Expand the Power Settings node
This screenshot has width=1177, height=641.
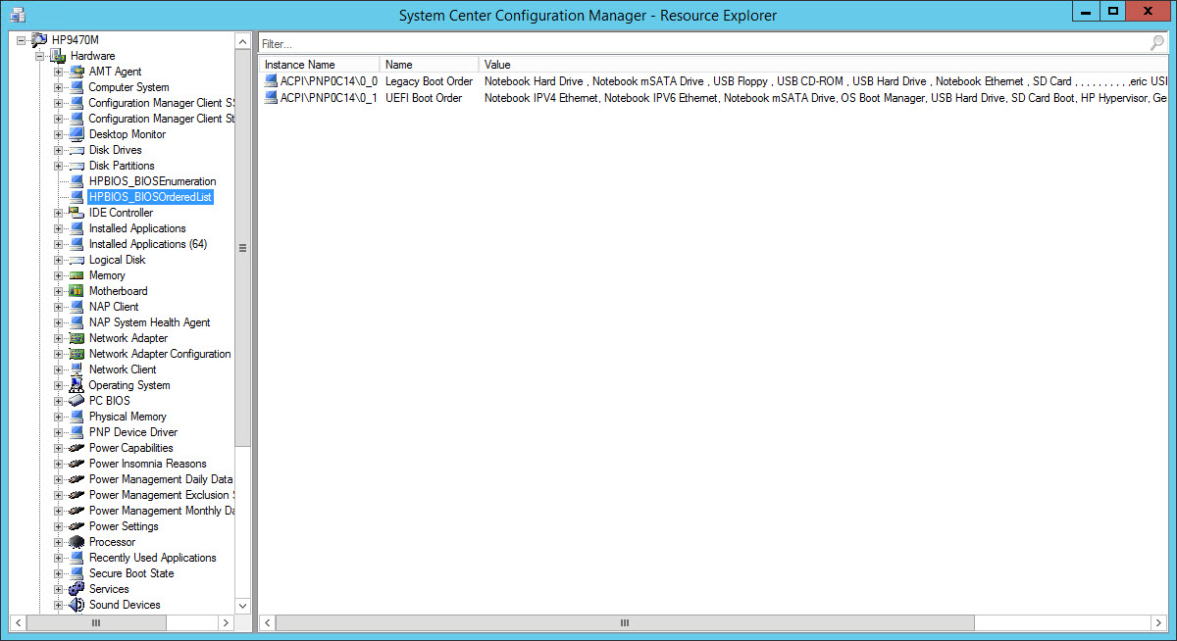pos(59,526)
